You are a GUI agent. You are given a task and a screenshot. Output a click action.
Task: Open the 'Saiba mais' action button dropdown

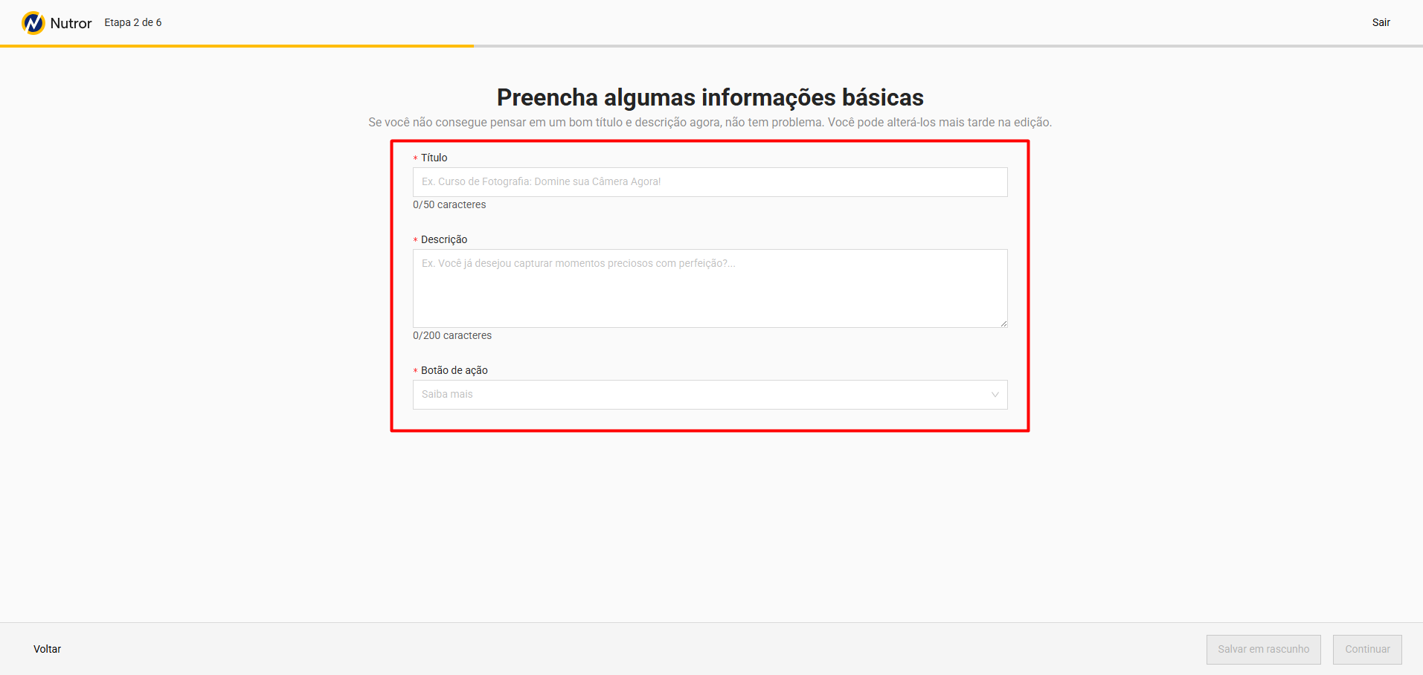click(x=699, y=395)
